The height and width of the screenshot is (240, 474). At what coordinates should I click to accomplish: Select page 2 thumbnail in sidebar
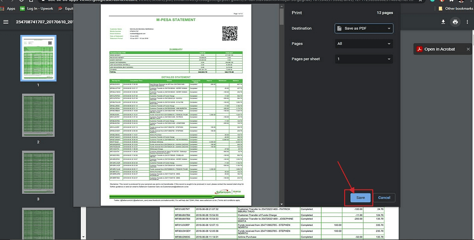[x=39, y=115]
